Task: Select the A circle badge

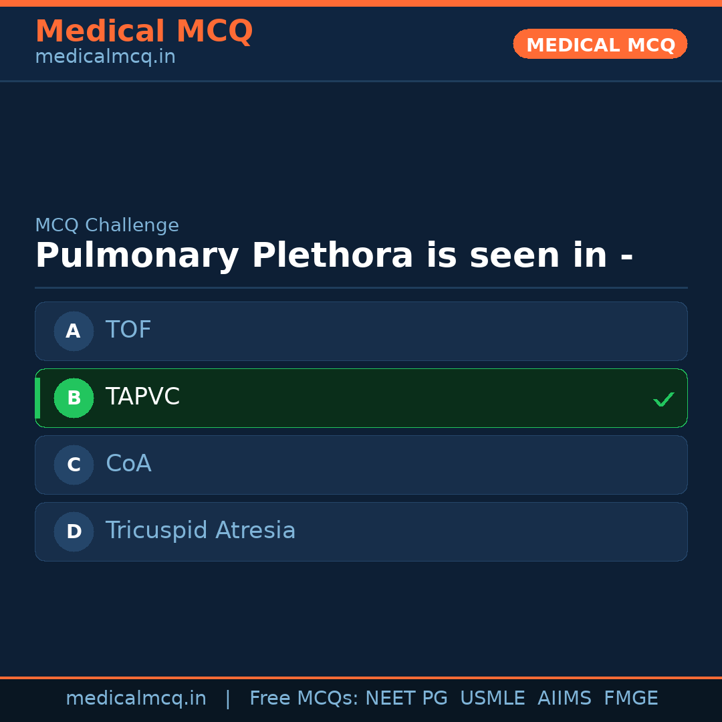Action: 74,331
